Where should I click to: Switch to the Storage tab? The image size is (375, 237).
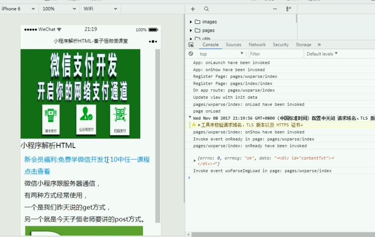pos(303,44)
